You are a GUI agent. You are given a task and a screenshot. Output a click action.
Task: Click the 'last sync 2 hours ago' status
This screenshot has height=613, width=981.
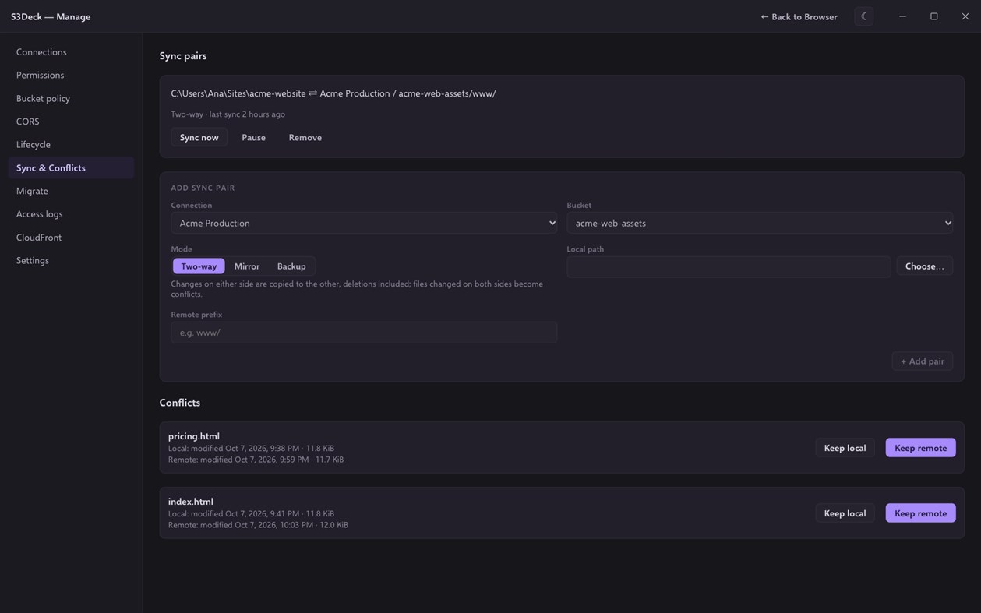[x=247, y=114]
